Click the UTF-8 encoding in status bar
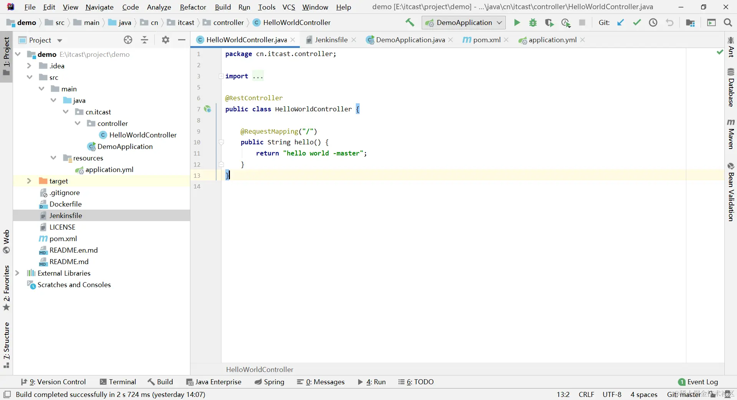 [612, 394]
